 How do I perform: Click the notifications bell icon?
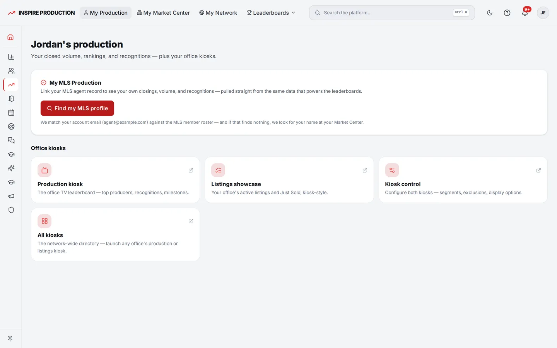click(525, 13)
